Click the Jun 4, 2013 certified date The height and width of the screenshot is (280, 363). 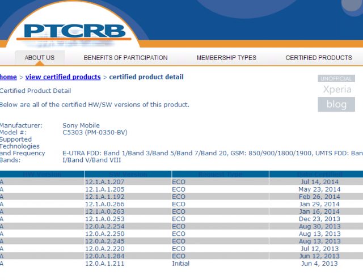point(319,264)
